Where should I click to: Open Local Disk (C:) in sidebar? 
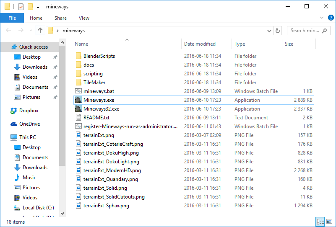[x=34, y=208]
